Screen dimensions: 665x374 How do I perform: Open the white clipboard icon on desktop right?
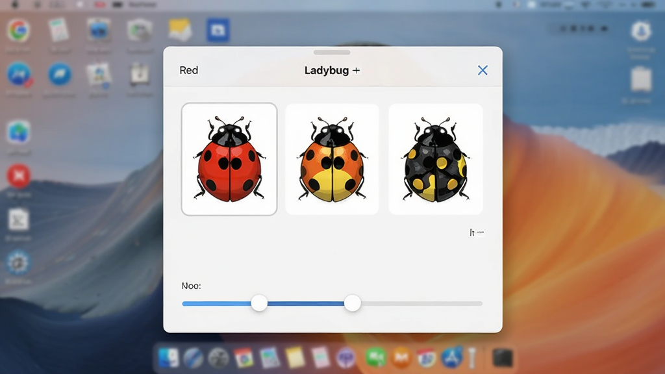coord(641,79)
